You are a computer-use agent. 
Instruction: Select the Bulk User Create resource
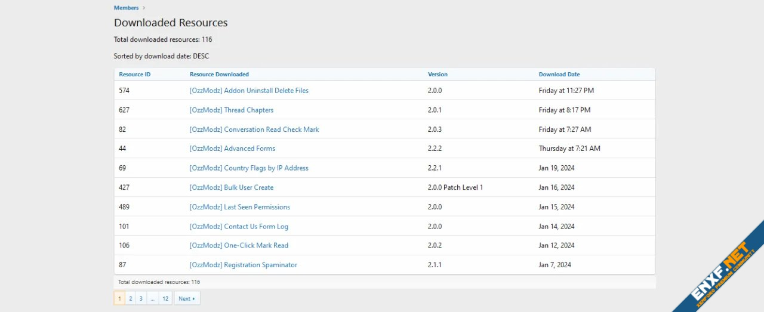pos(232,187)
